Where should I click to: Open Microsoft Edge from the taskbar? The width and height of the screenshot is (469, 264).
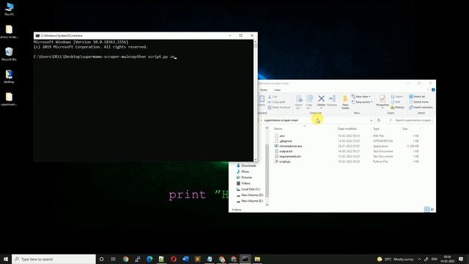(x=149, y=259)
